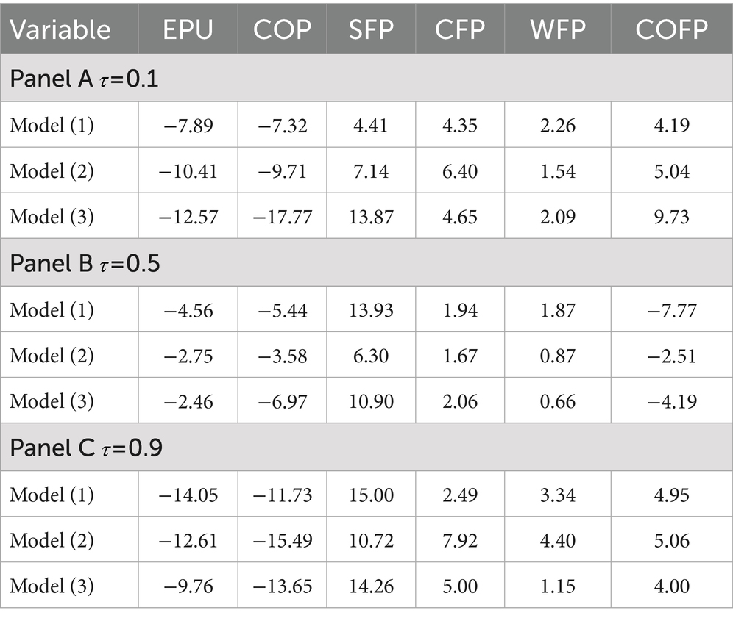The height and width of the screenshot is (621, 733).
Task: Click Model (1) label under Panel A
Action: coord(52,125)
